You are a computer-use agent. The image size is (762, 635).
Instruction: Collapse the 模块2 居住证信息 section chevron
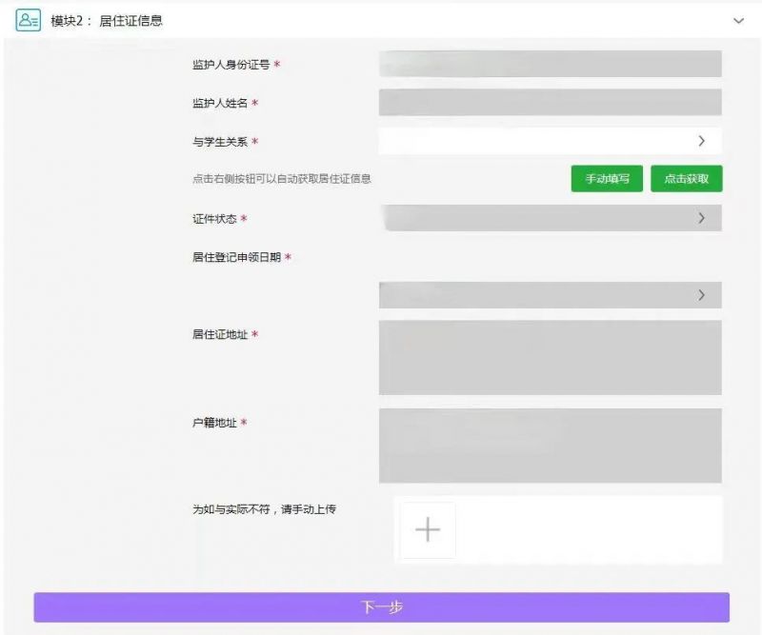click(x=738, y=21)
